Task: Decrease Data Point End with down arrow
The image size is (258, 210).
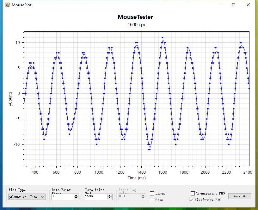Action: (x=110, y=198)
